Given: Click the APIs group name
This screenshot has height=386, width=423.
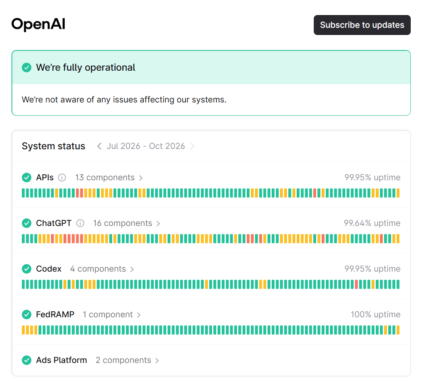Looking at the screenshot, I should pyautogui.click(x=45, y=178).
